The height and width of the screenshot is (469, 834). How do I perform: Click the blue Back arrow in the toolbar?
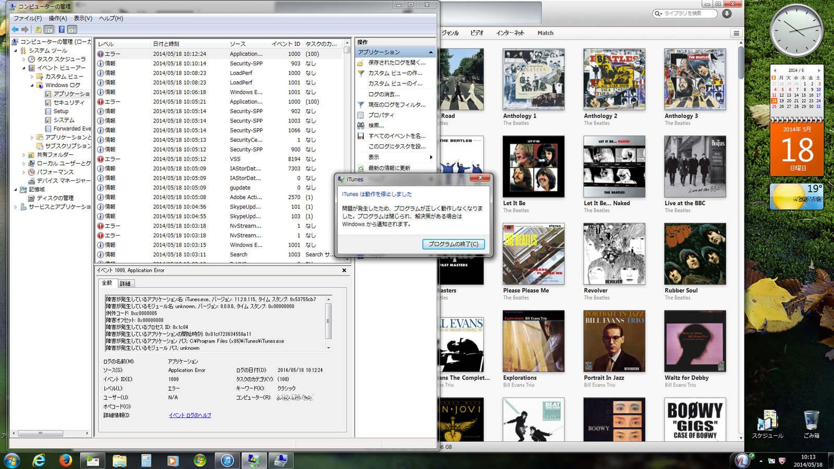click(x=15, y=30)
